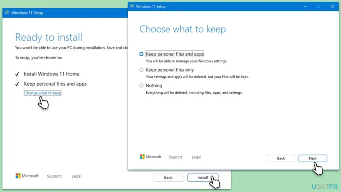Click Back in Choose what to keep window
This screenshot has height=192, width=341.
coord(281,158)
